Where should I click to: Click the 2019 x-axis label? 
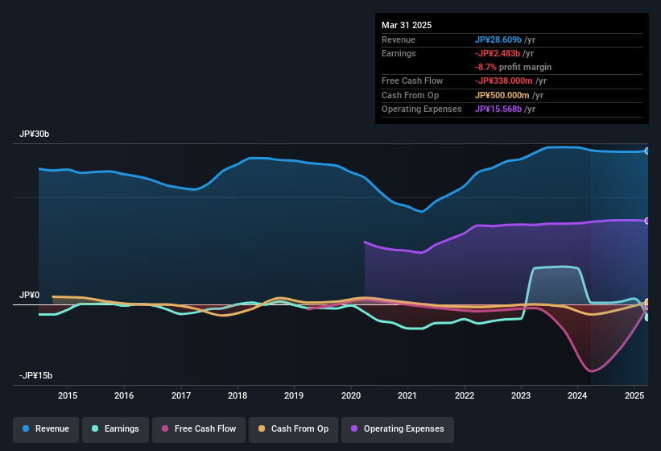click(294, 395)
